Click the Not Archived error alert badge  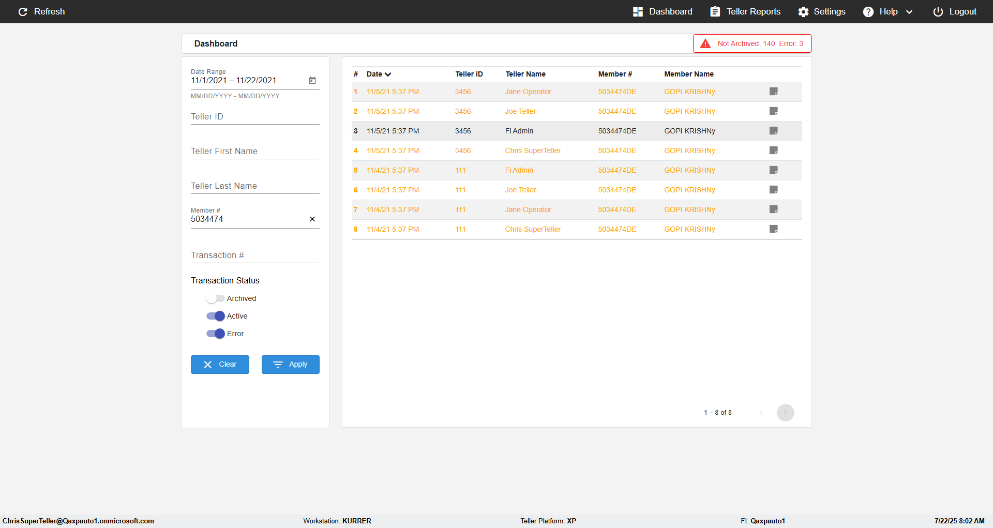(x=752, y=43)
